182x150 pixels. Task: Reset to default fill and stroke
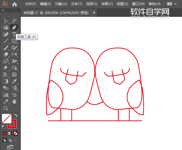3,127
